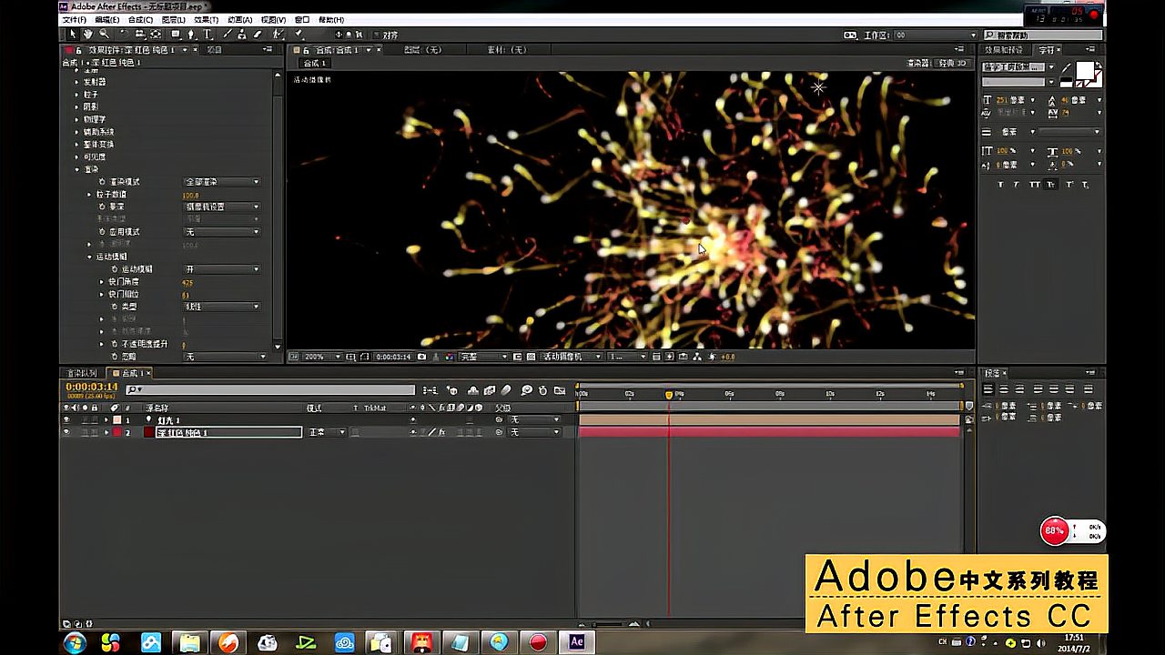Open the 渲染模式 dropdown showing 全部渲染
This screenshot has height=655, width=1165.
pos(222,182)
